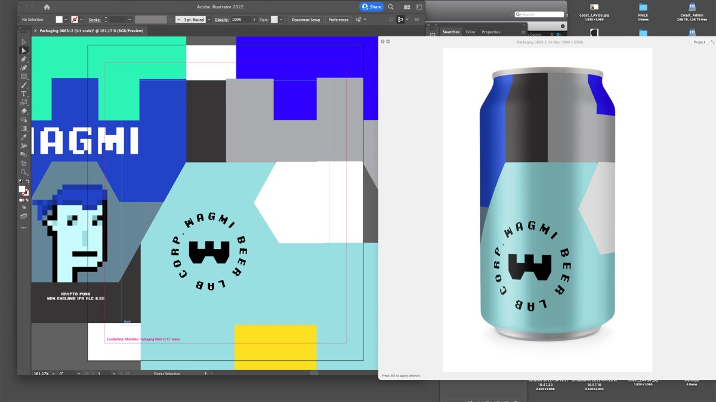Switch to the Color panel tab
This screenshot has height=402, width=716.
point(471,32)
